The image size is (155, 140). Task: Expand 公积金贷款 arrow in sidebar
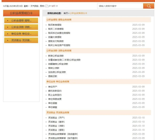coord(8,27)
